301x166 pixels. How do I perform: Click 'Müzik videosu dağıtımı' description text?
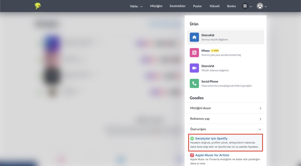(x=215, y=70)
